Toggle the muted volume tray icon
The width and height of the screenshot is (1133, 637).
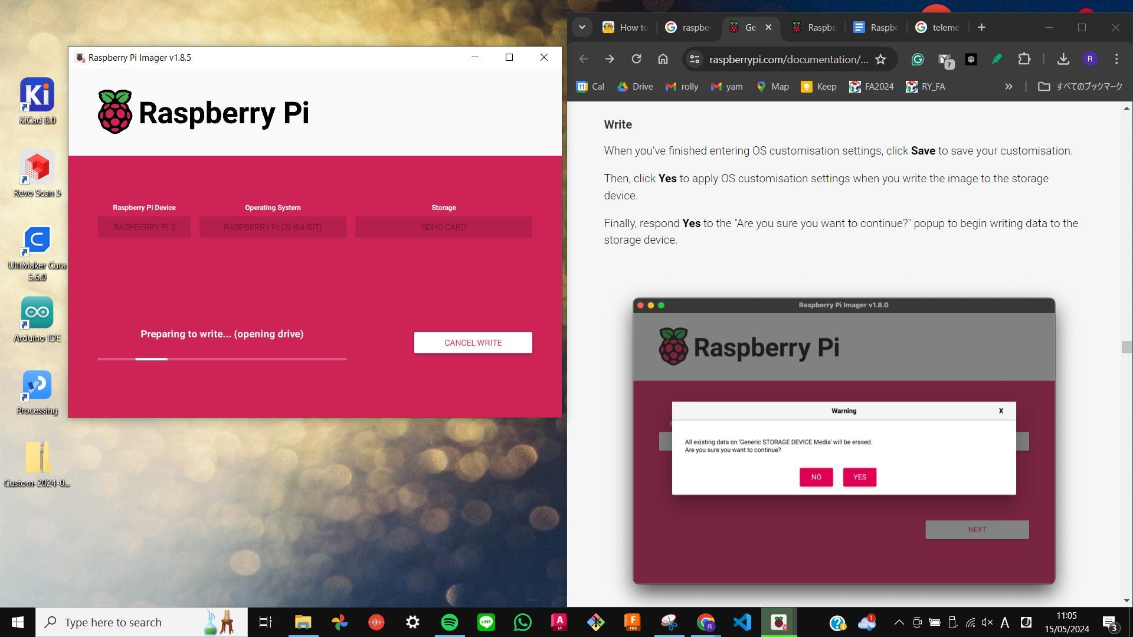point(987,622)
